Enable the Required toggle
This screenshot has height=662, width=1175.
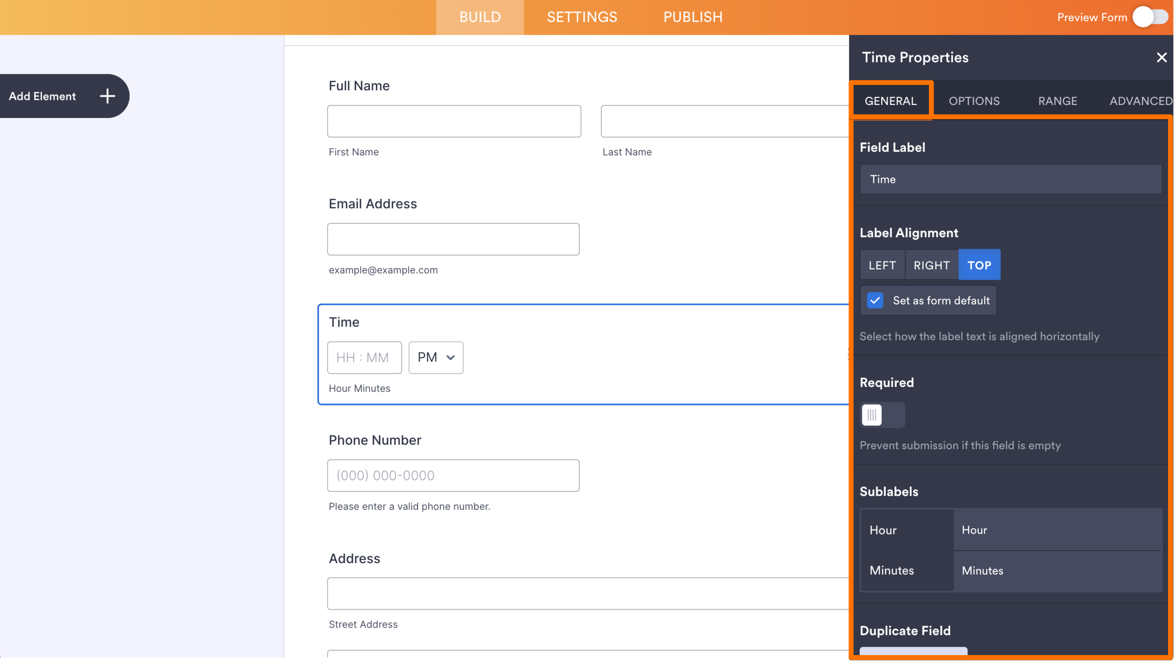click(x=882, y=415)
